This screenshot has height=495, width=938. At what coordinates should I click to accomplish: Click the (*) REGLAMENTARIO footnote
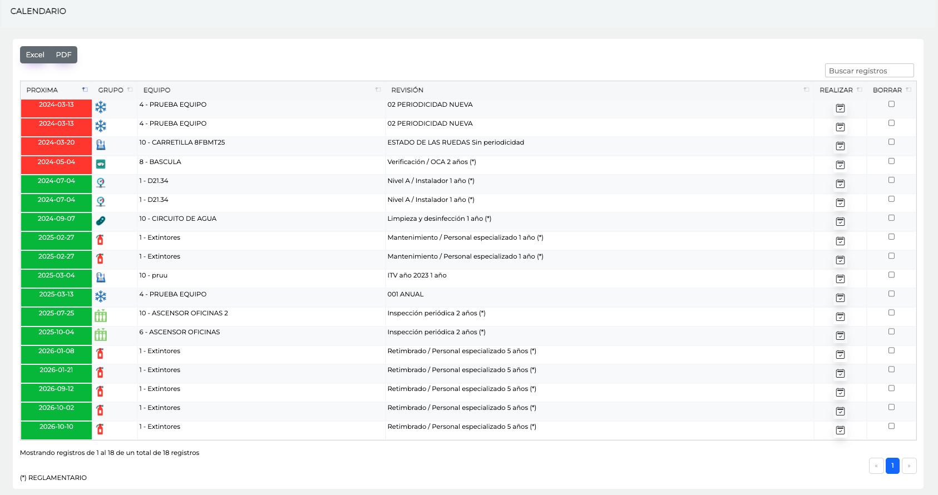pos(53,478)
